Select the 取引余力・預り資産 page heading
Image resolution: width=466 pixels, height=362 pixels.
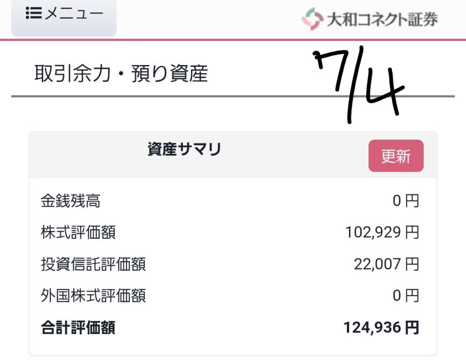pyautogui.click(x=121, y=73)
